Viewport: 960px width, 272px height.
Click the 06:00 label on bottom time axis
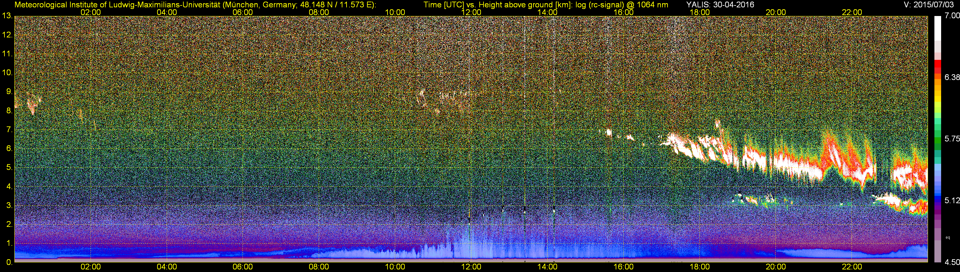(x=243, y=267)
